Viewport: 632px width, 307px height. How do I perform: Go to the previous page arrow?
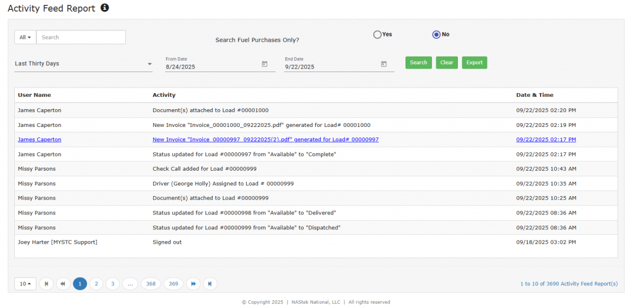pyautogui.click(x=63, y=284)
